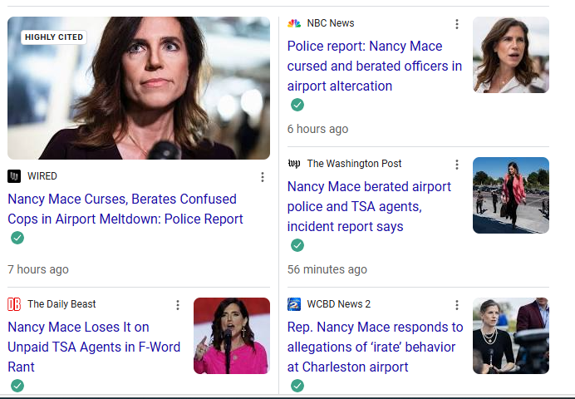Click The Daily Beast logo icon
This screenshot has width=575, height=399.
click(x=14, y=304)
